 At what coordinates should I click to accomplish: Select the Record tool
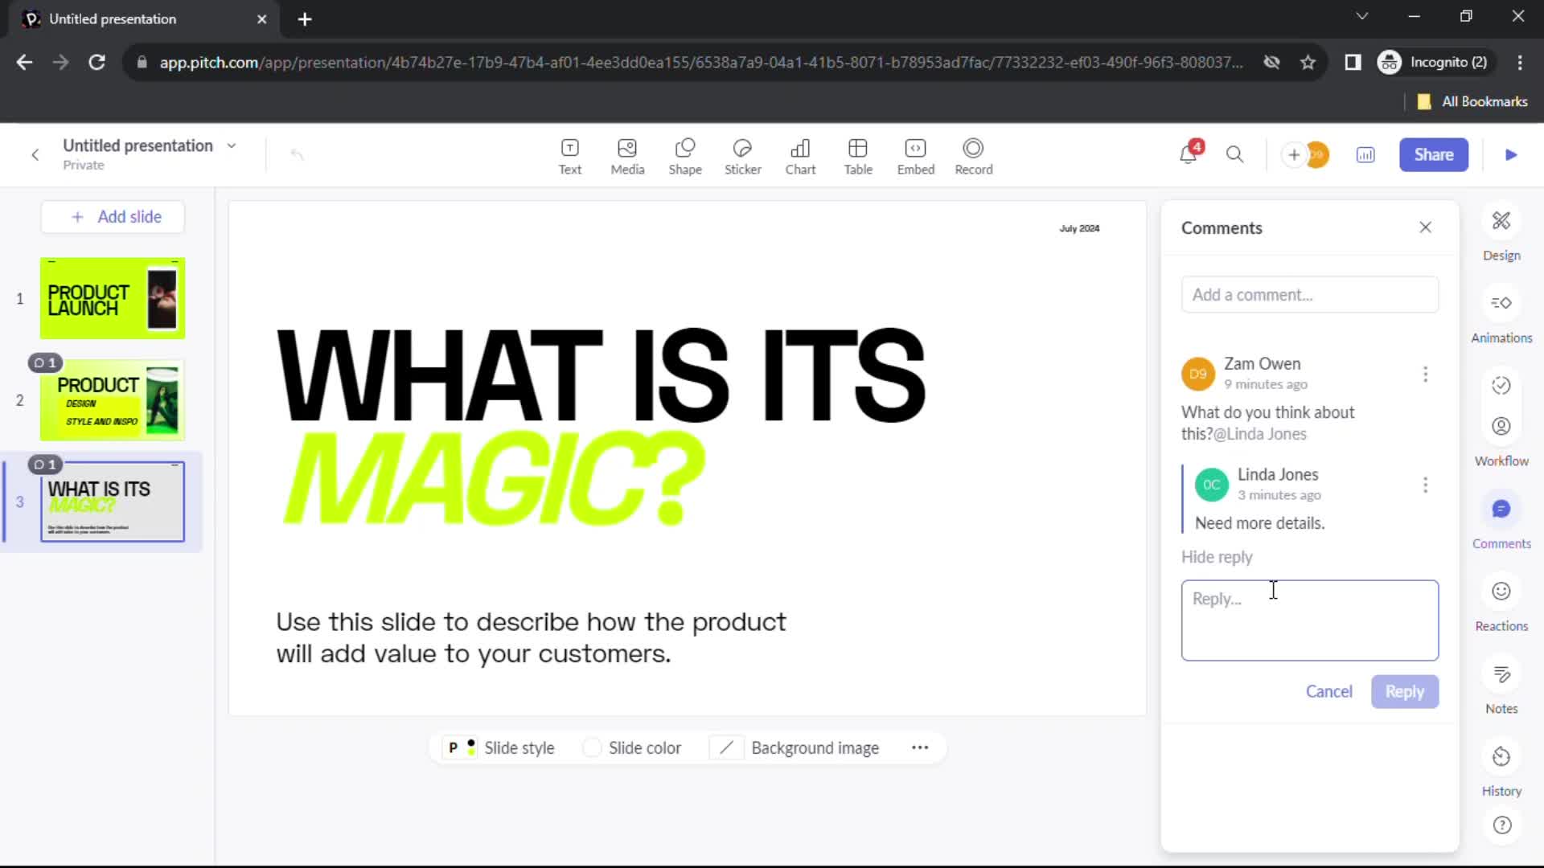(x=972, y=155)
